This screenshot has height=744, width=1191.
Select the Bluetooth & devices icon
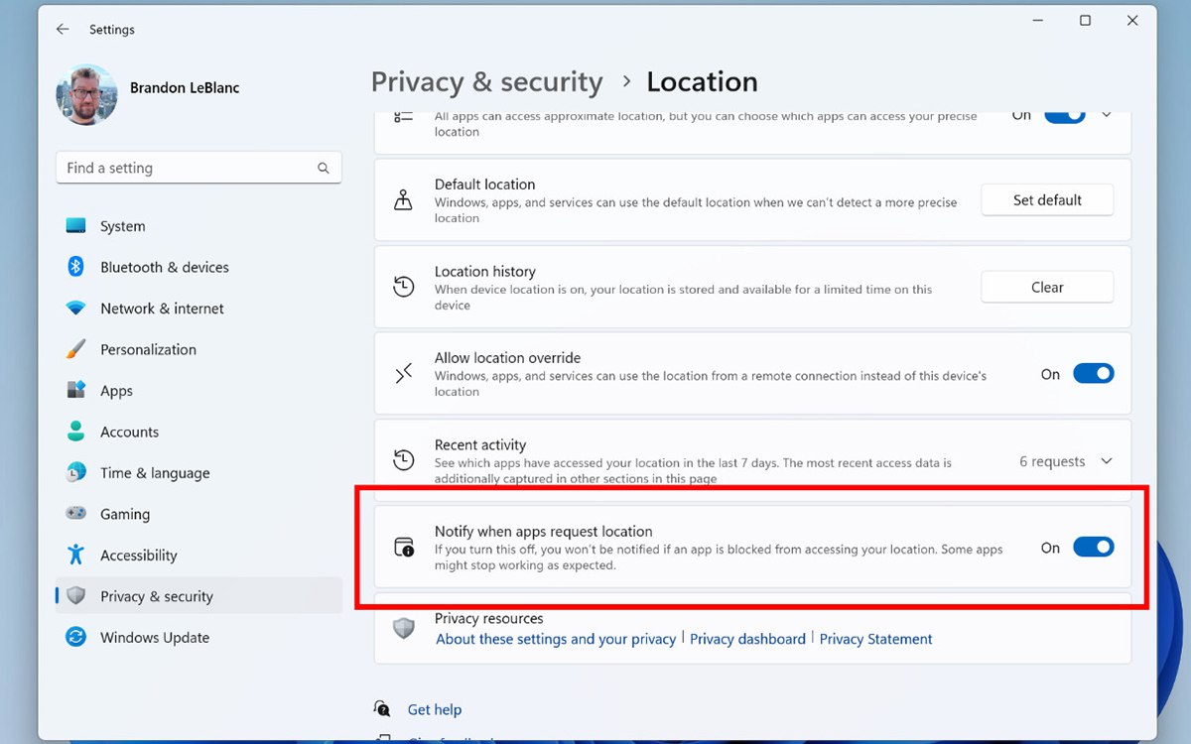tap(75, 267)
